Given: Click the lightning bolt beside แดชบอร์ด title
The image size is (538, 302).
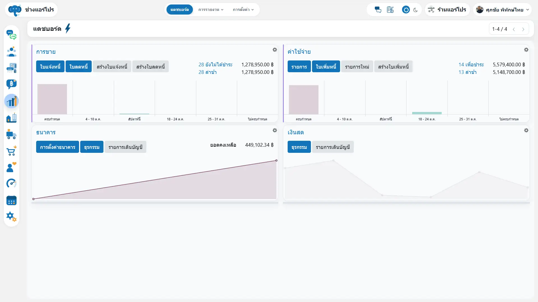Looking at the screenshot, I should coord(68,29).
